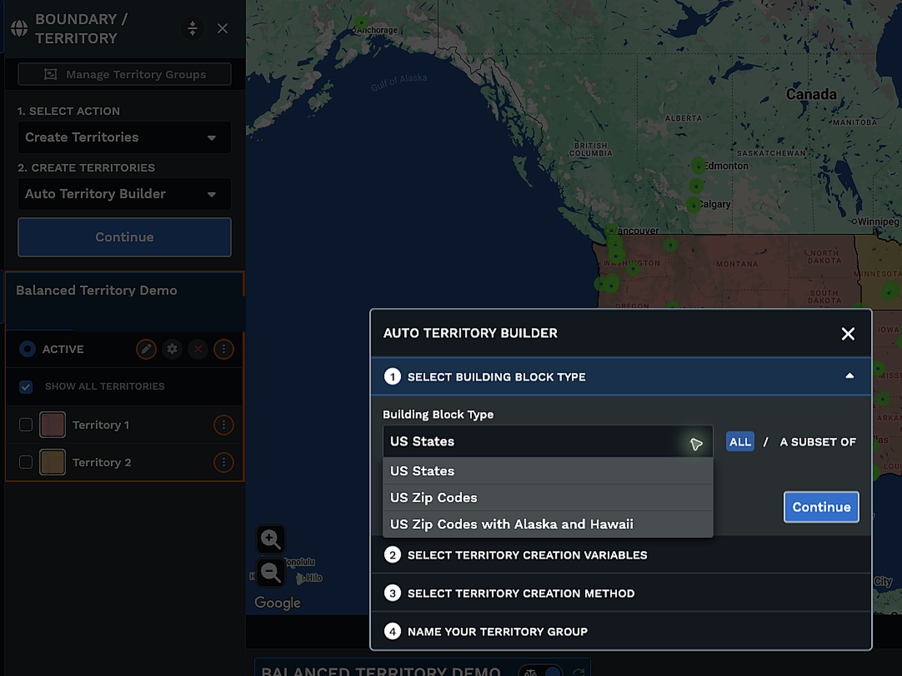Open three-dot menu beside ACTIVE row
Image resolution: width=902 pixels, height=676 pixels.
tap(224, 349)
